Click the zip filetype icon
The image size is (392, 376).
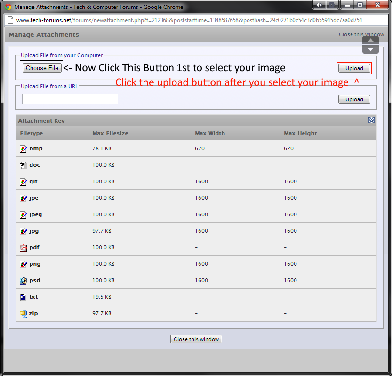[23, 313]
